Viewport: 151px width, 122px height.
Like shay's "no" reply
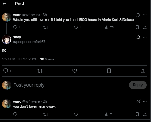[75, 71]
